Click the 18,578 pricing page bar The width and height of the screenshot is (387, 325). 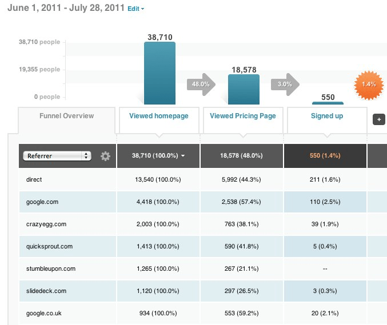(x=244, y=89)
